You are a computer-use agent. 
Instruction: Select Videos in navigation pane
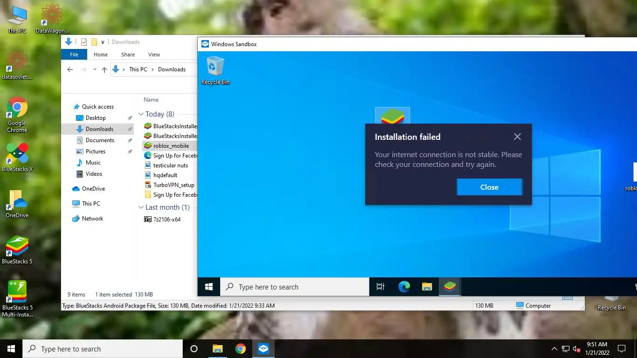click(94, 174)
